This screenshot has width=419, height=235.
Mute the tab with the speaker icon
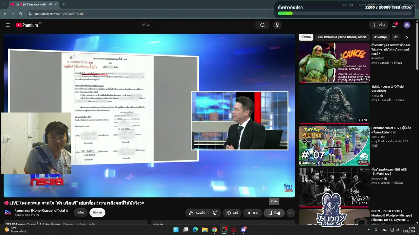click(51, 5)
